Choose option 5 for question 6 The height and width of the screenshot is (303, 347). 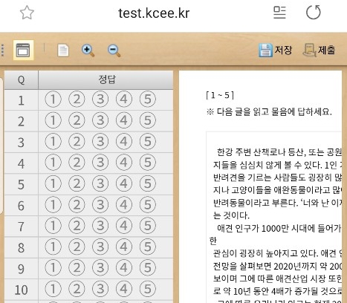tap(148, 205)
